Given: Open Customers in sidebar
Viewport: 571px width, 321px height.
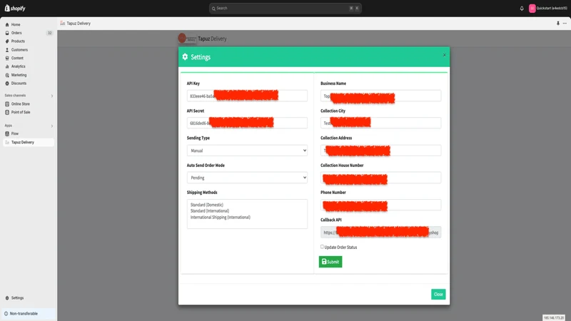Looking at the screenshot, I should coord(19,50).
